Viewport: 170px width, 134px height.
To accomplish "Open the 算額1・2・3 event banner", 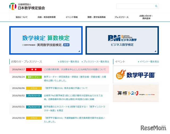I will (136, 93).
